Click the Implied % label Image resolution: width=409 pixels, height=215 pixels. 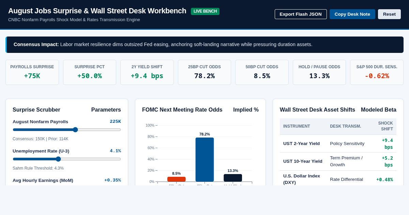[246, 110]
